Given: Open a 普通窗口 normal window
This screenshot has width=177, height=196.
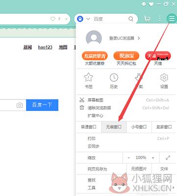Looking at the screenshot, I should pyautogui.click(x=89, y=127).
